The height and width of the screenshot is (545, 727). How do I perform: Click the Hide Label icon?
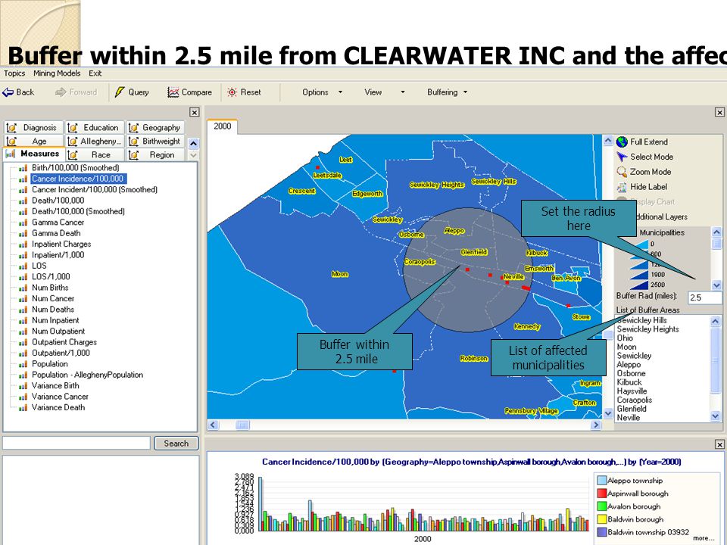pyautogui.click(x=622, y=187)
